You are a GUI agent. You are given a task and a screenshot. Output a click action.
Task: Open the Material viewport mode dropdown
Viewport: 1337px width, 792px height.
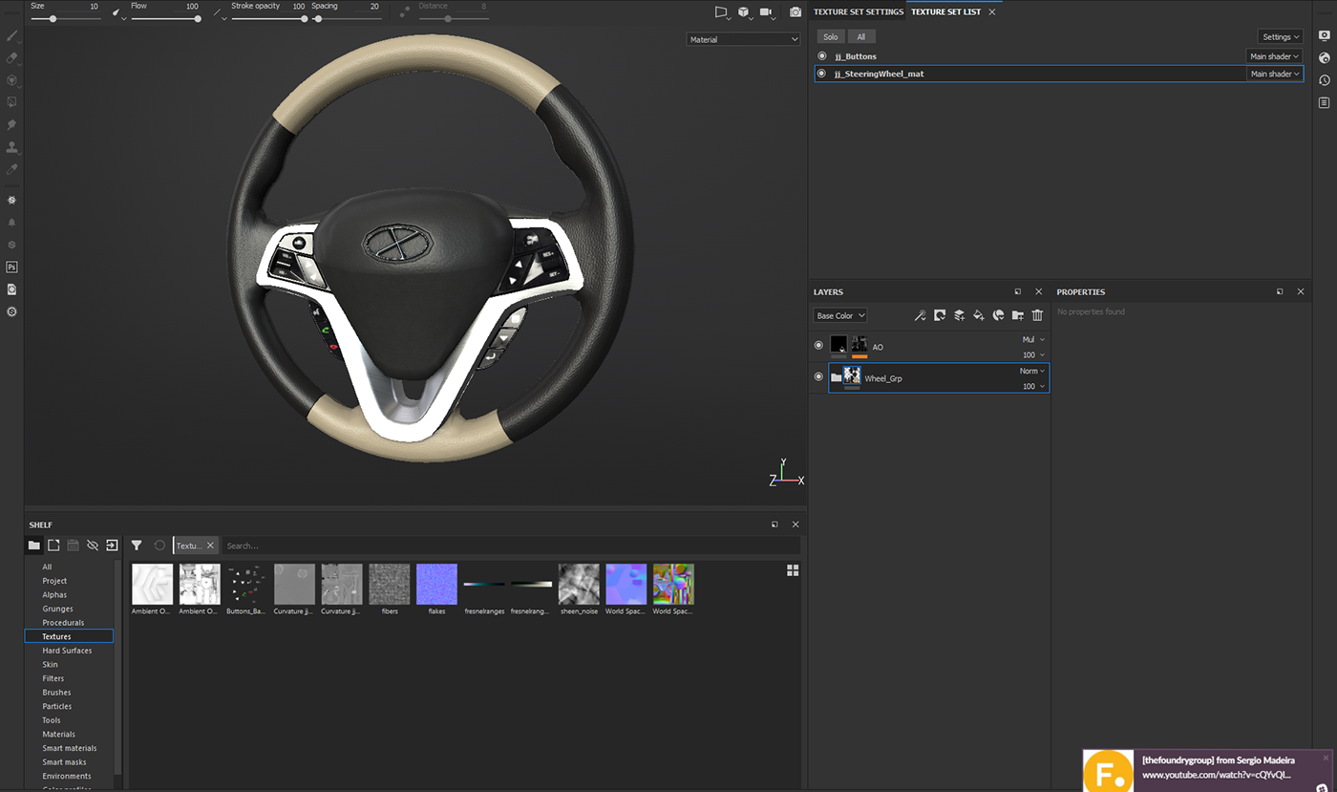[743, 39]
